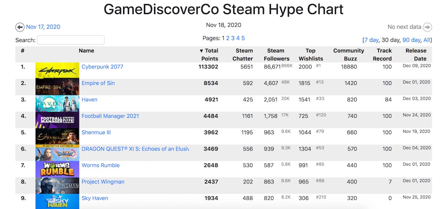Click the previous day arrow icon
Viewport: 445px width, 209px height.
(x=20, y=27)
